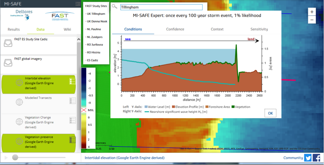The width and height of the screenshot is (324, 165).
Task: Click the FAST project logo
Action: [x=60, y=16]
